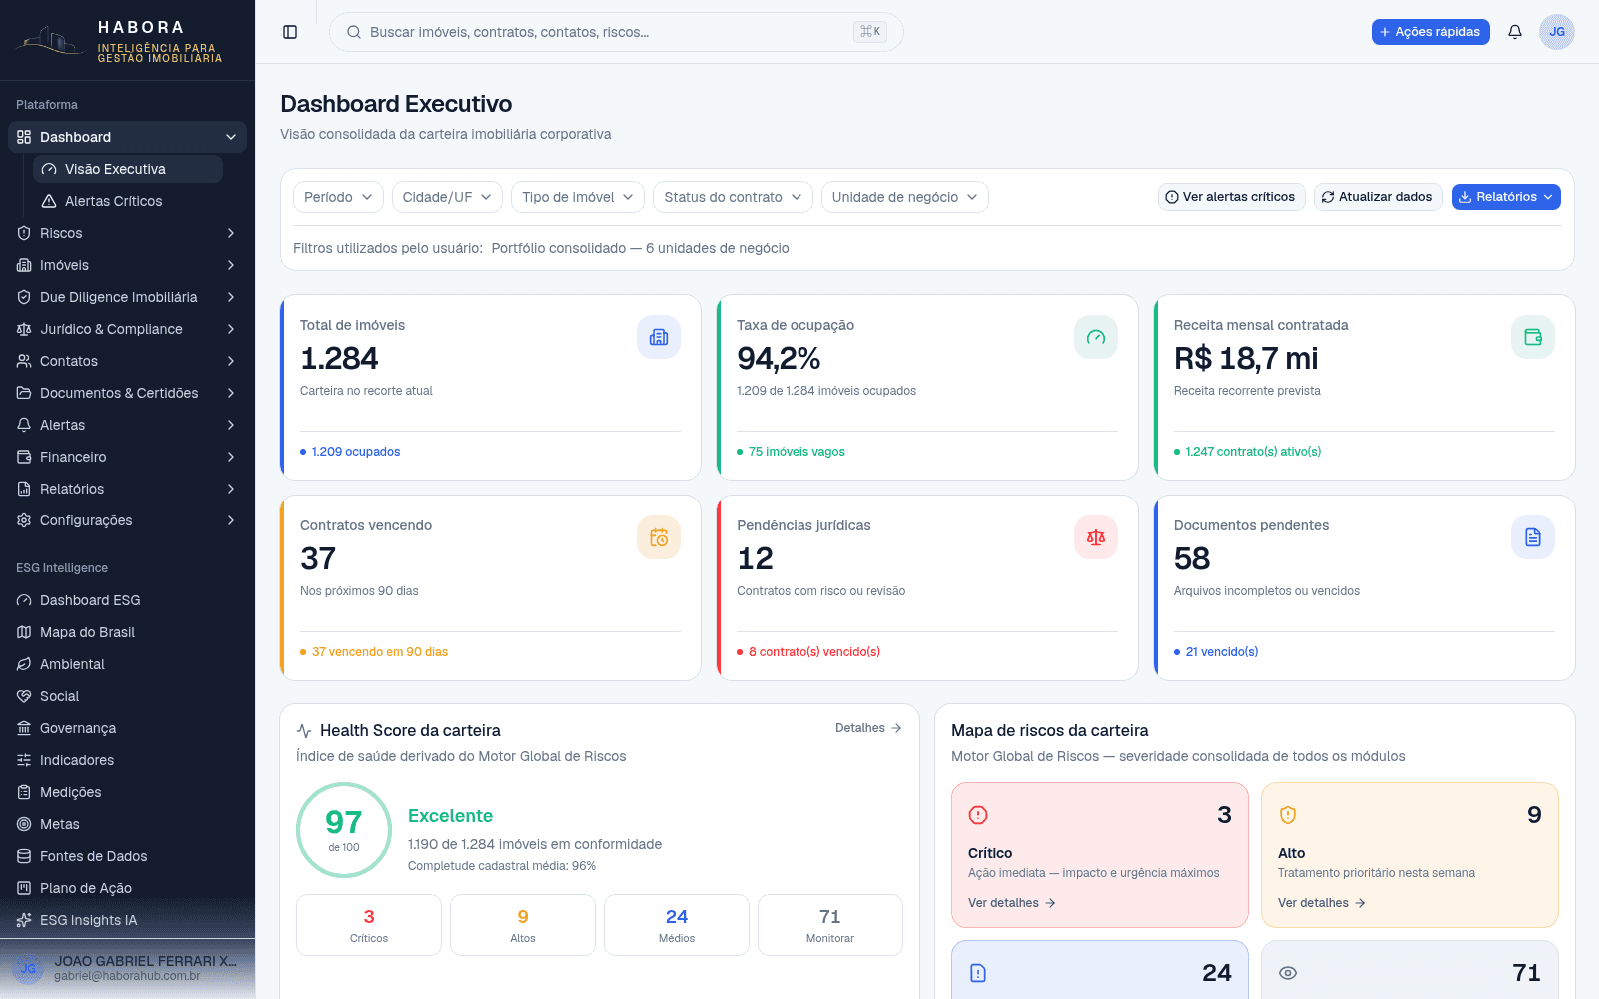The height and width of the screenshot is (999, 1599).
Task: Open the Período filter dropdown
Action: pyautogui.click(x=338, y=197)
